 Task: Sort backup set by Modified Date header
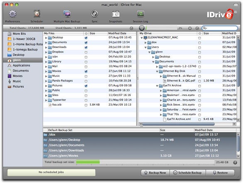(x=215, y=130)
